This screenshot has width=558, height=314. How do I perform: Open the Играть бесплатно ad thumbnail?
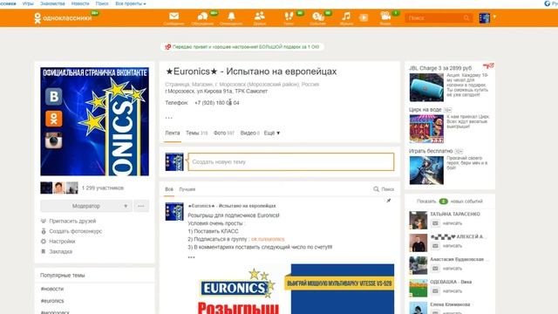point(426,170)
